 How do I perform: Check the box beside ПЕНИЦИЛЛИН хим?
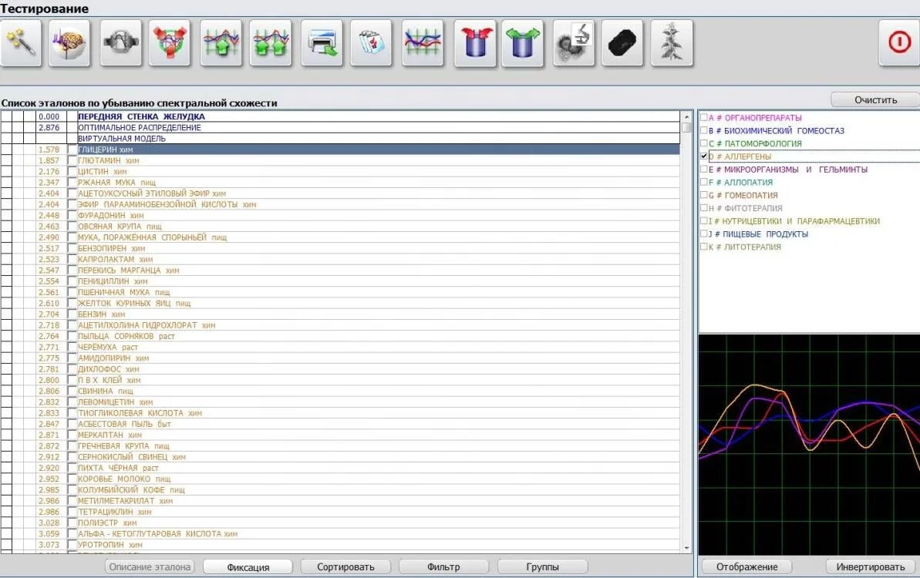coord(72,282)
